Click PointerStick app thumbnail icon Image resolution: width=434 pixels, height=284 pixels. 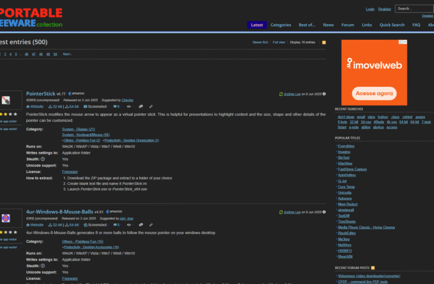(6, 100)
